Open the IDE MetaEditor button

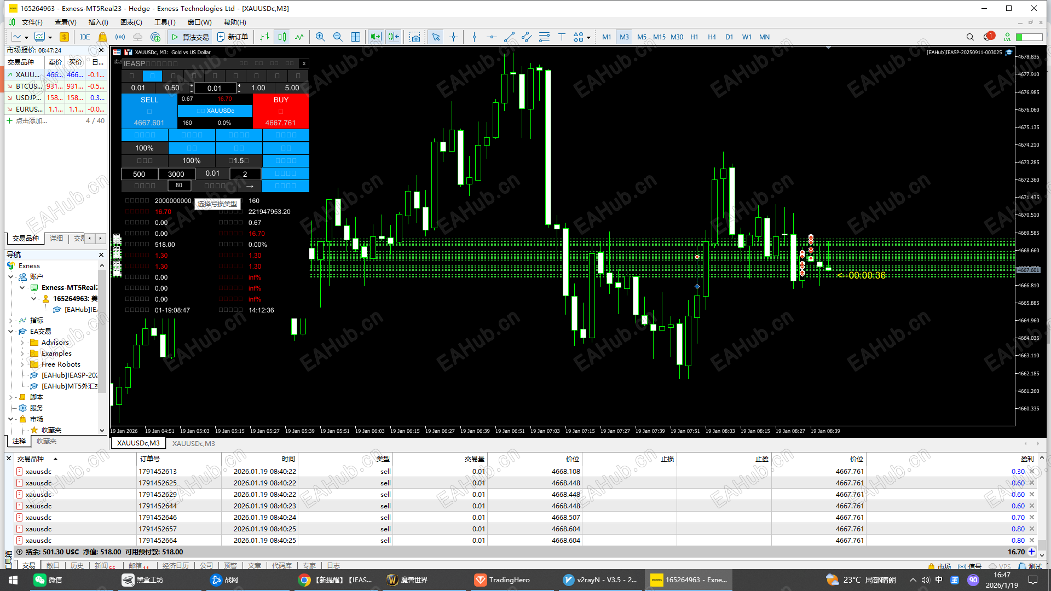click(x=85, y=37)
